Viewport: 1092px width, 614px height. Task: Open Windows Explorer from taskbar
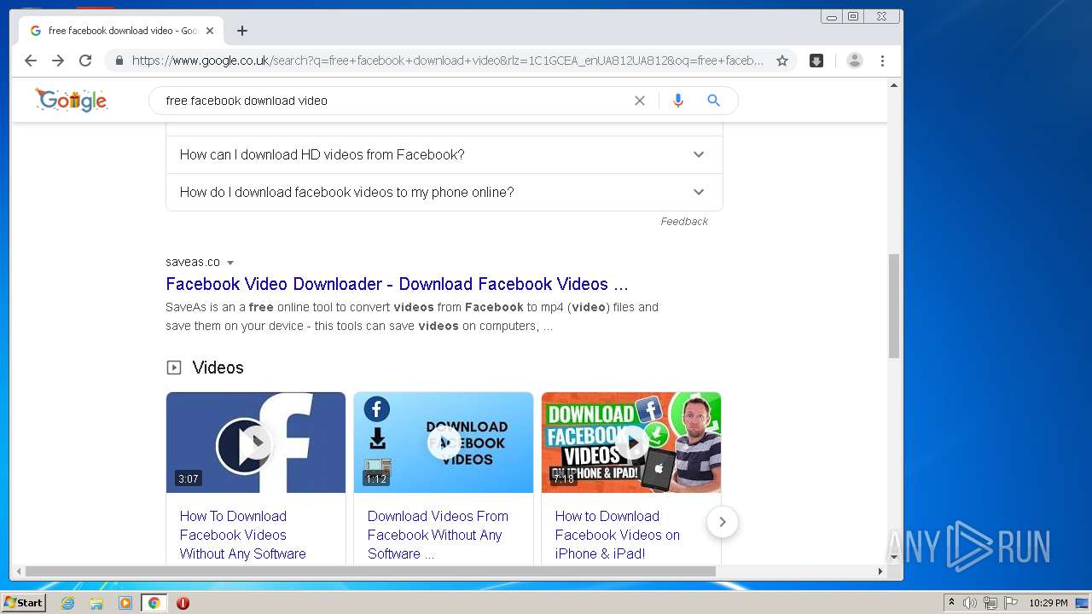click(96, 603)
